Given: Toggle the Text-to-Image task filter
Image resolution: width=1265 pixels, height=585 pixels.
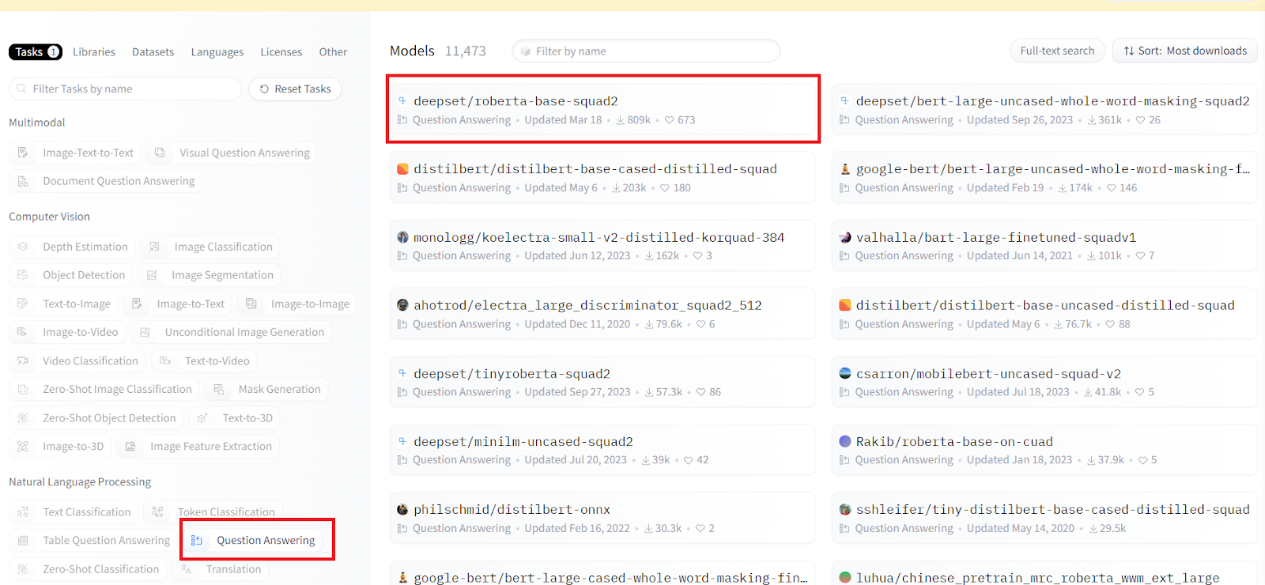Looking at the screenshot, I should pyautogui.click(x=64, y=304).
